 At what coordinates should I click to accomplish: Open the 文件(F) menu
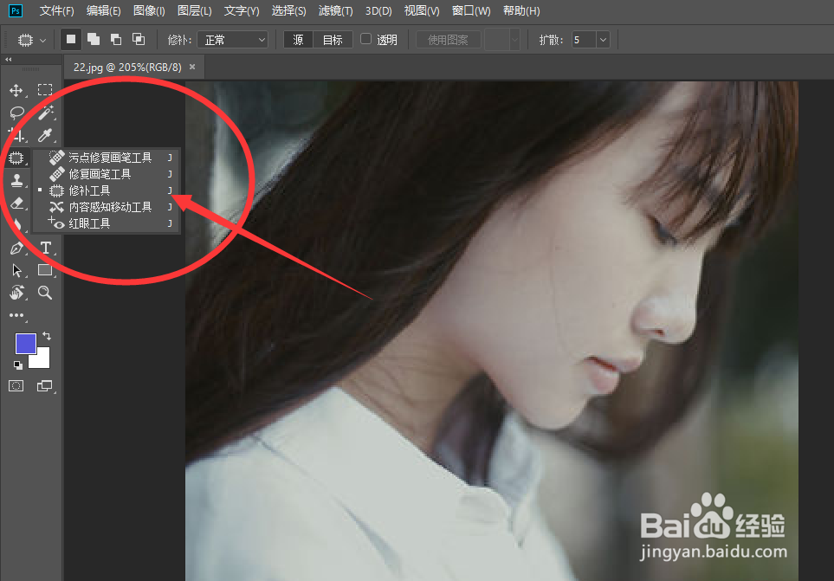point(57,10)
